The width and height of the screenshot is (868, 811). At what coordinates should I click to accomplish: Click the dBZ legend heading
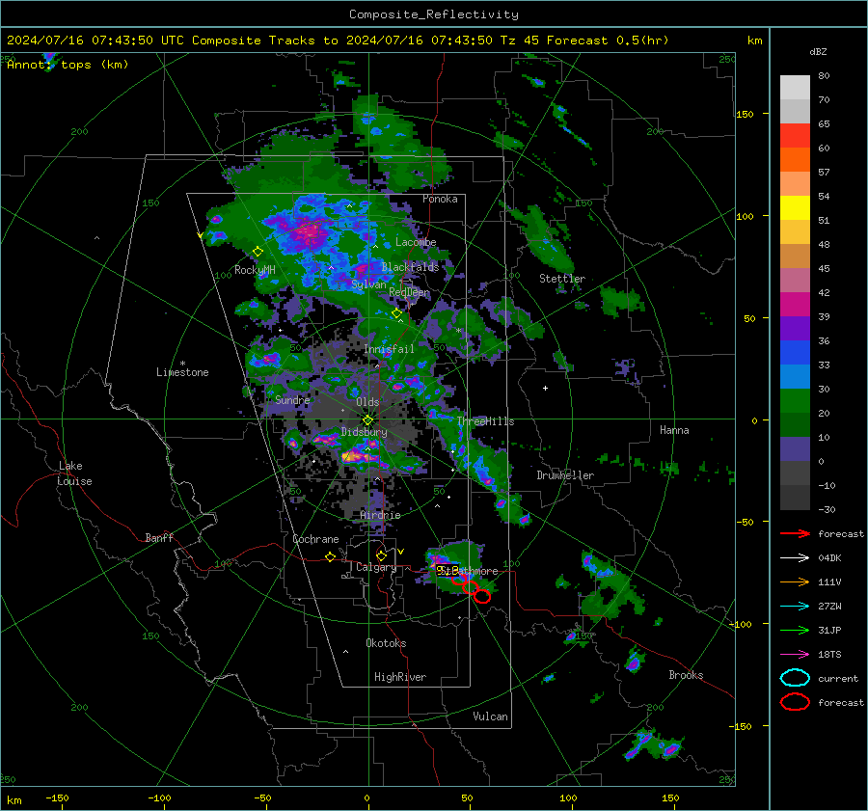818,52
